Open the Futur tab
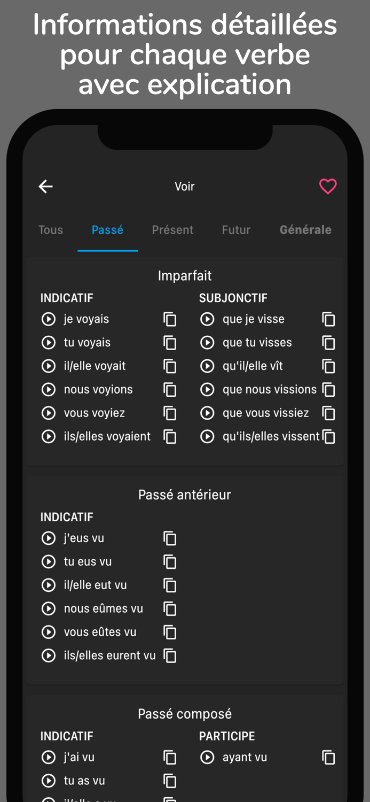This screenshot has width=370, height=802. pyautogui.click(x=236, y=229)
